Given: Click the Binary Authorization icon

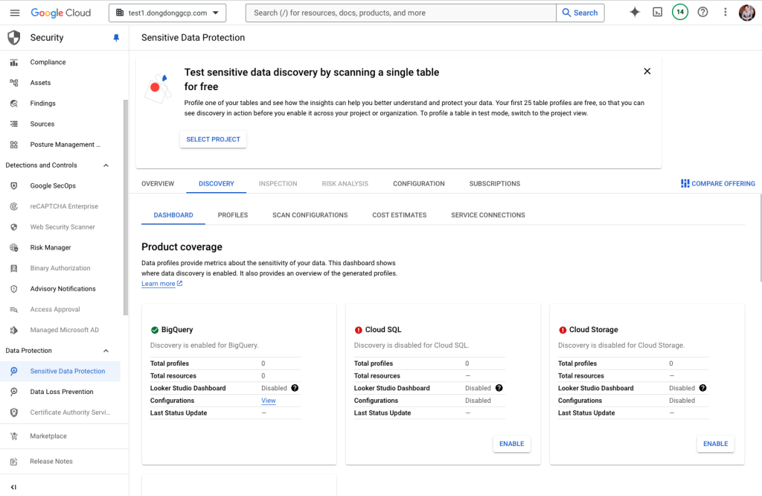Looking at the screenshot, I should pos(14,268).
